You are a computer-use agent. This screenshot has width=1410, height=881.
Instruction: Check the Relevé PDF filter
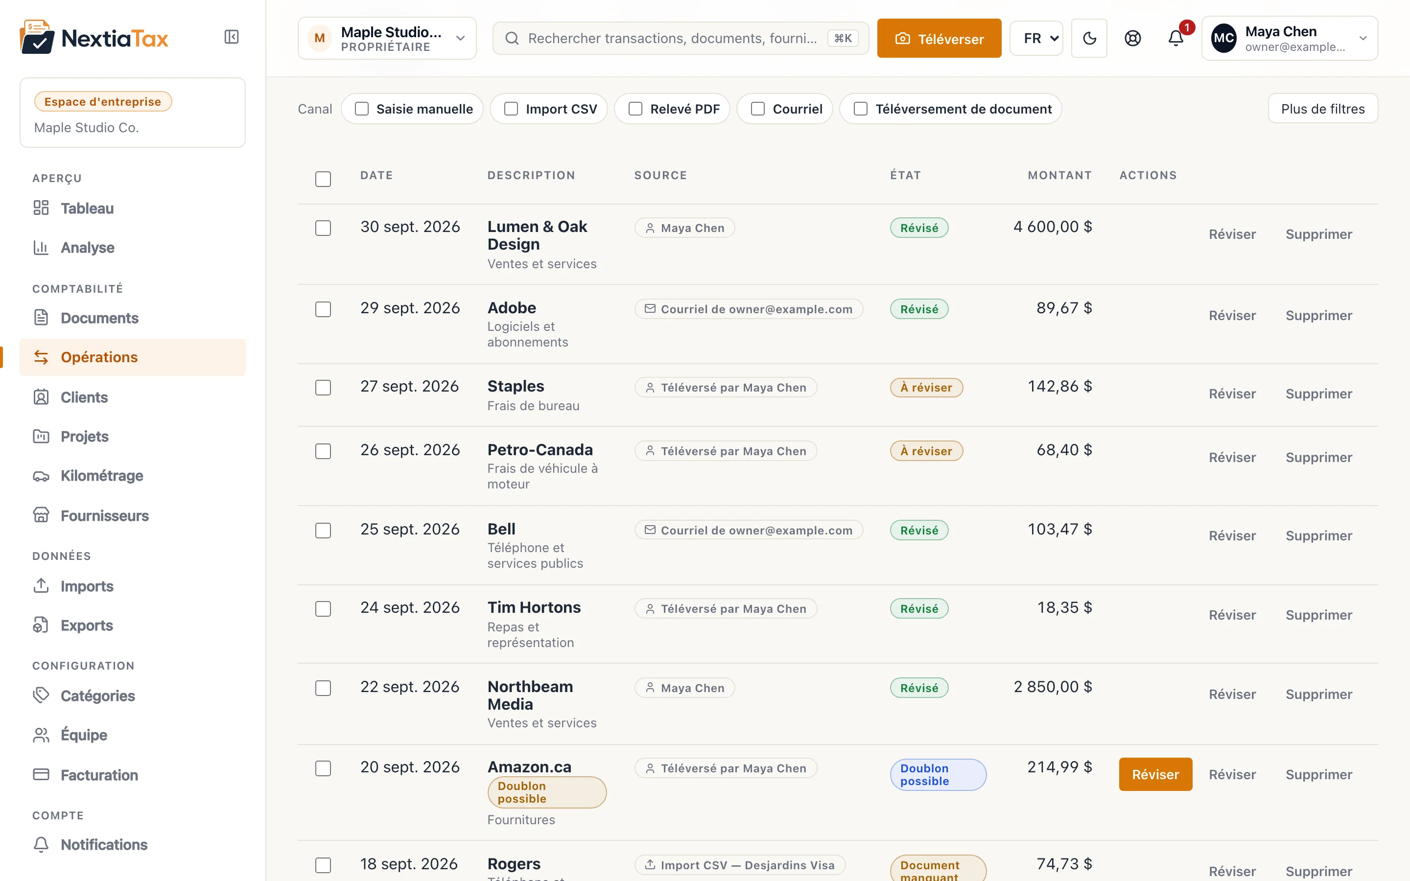coord(635,109)
